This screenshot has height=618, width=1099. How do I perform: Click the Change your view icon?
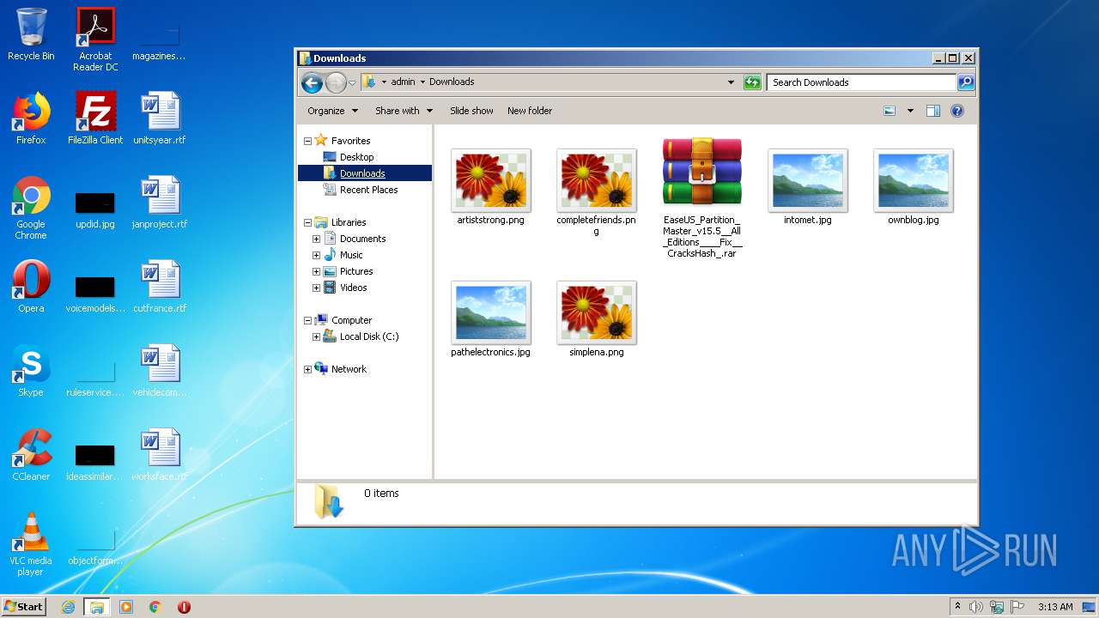click(890, 111)
